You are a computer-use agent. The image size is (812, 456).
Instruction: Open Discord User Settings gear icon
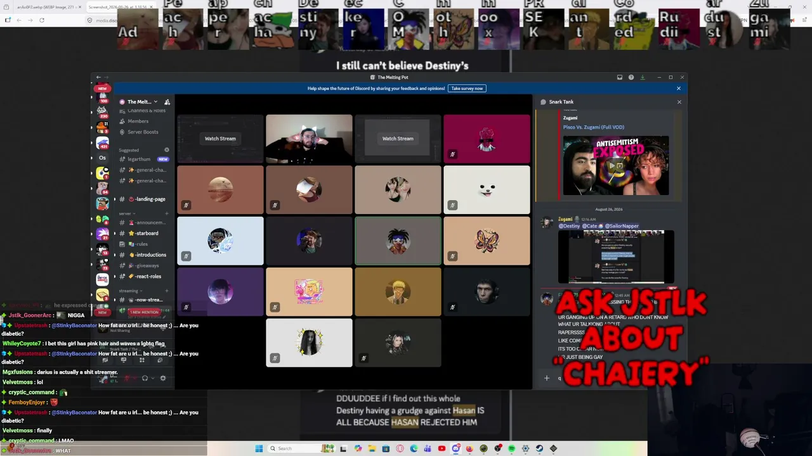[163, 378]
